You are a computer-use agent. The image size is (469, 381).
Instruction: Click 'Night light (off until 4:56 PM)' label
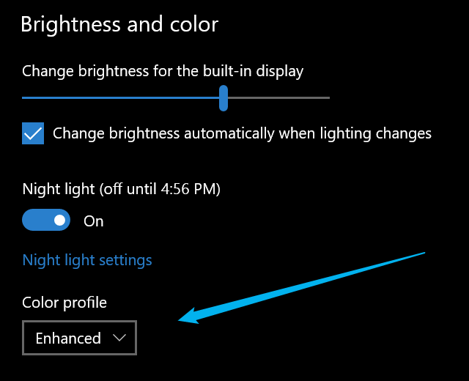122,189
